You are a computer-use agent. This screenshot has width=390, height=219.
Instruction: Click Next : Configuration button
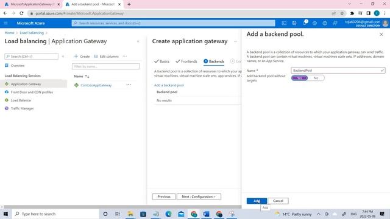pos(199,196)
